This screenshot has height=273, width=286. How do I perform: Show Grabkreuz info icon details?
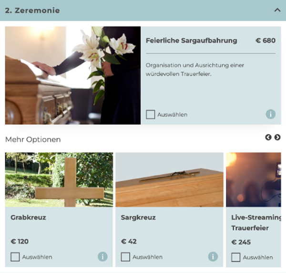(x=102, y=257)
